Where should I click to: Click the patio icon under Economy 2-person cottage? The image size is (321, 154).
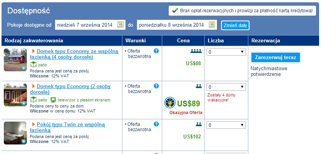click(x=33, y=100)
